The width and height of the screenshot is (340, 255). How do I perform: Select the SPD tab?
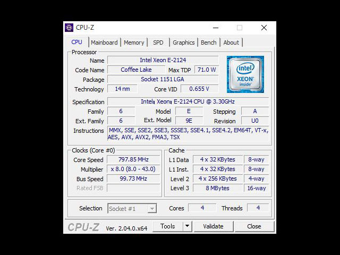click(158, 42)
